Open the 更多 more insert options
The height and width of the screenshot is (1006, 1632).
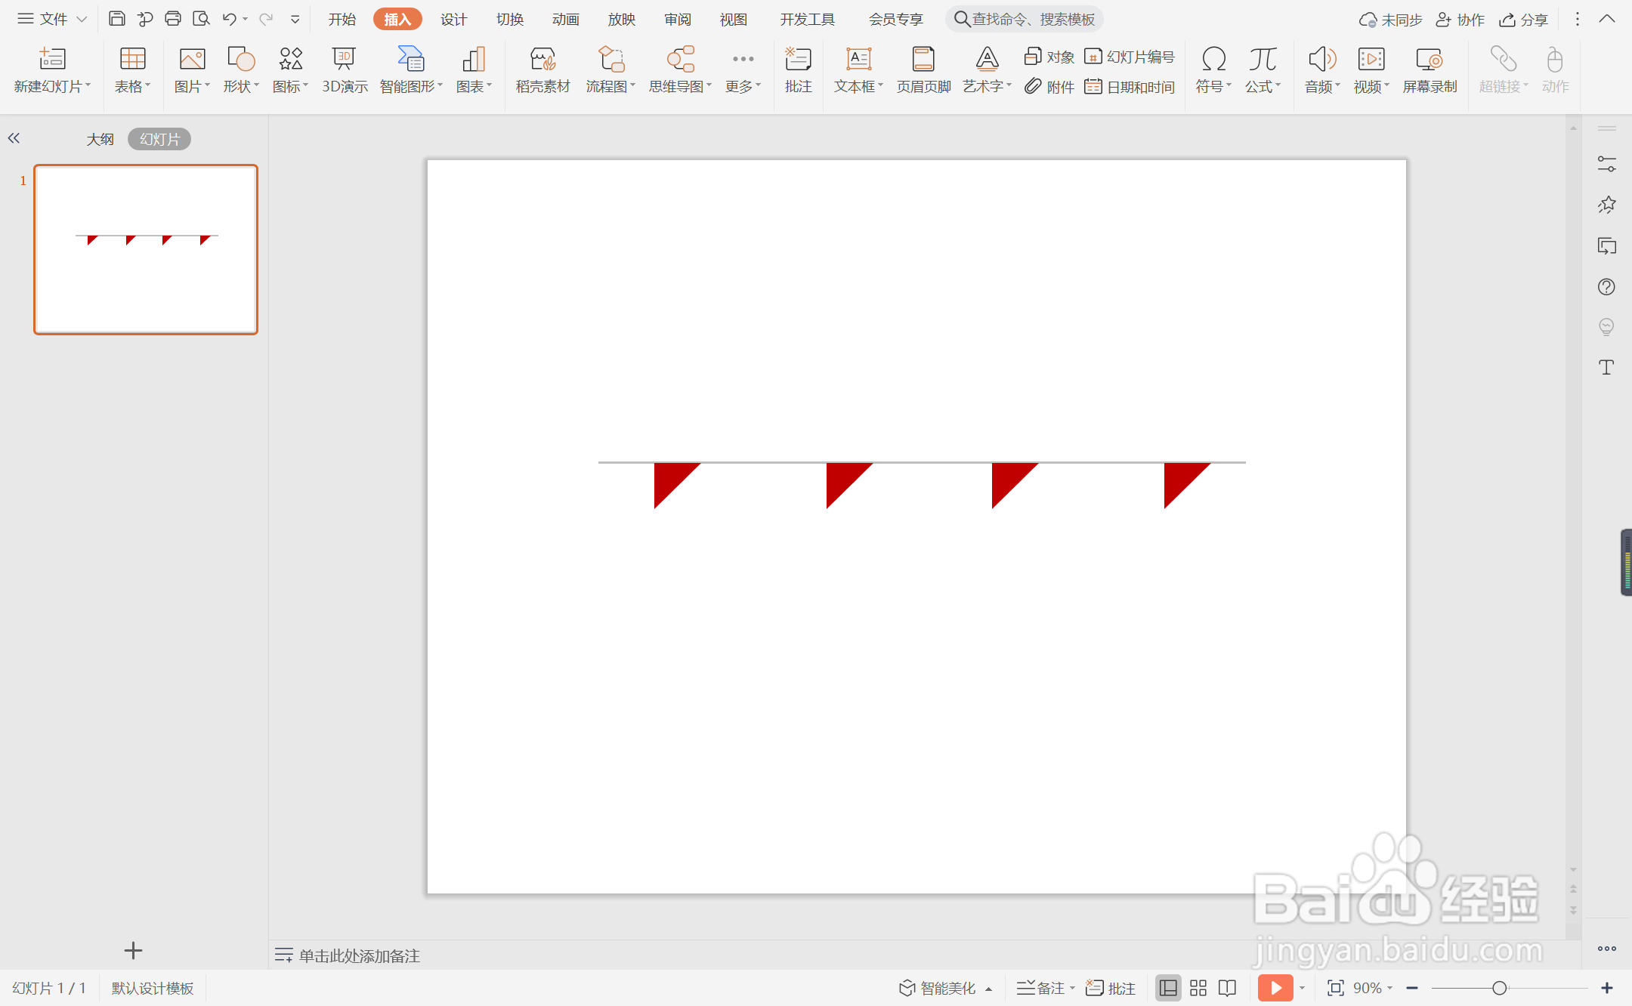(743, 69)
